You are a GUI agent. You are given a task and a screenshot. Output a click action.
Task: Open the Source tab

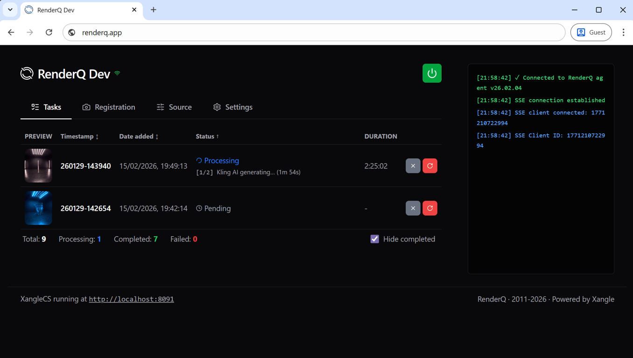tap(174, 107)
